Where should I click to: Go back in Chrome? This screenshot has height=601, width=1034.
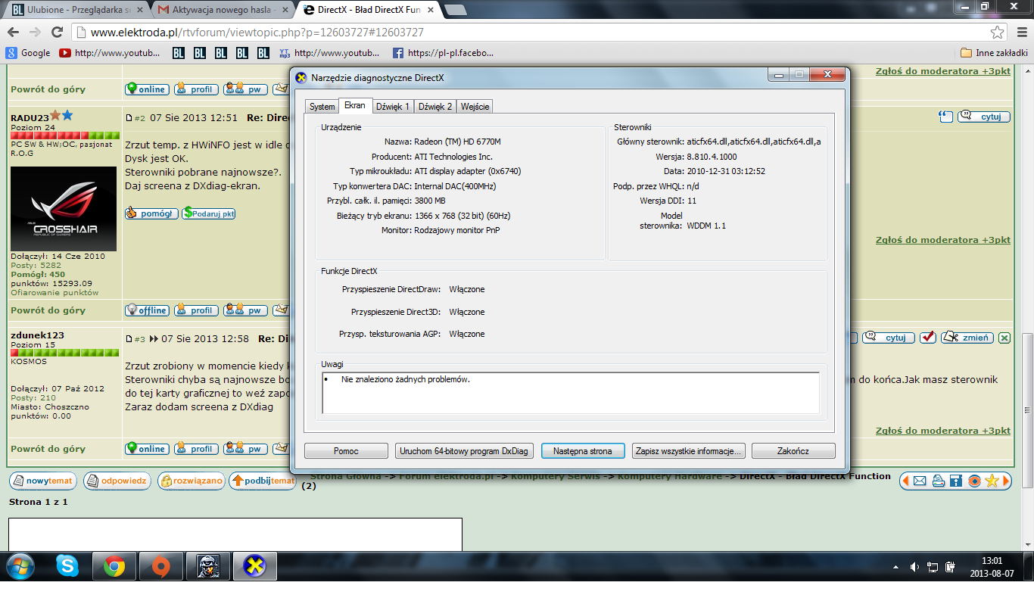tap(12, 33)
